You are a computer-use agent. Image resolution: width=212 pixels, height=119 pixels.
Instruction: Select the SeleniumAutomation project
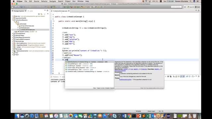tap(23, 51)
